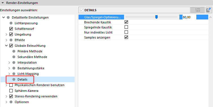Expand the Licht-Mapping node

point(9,74)
